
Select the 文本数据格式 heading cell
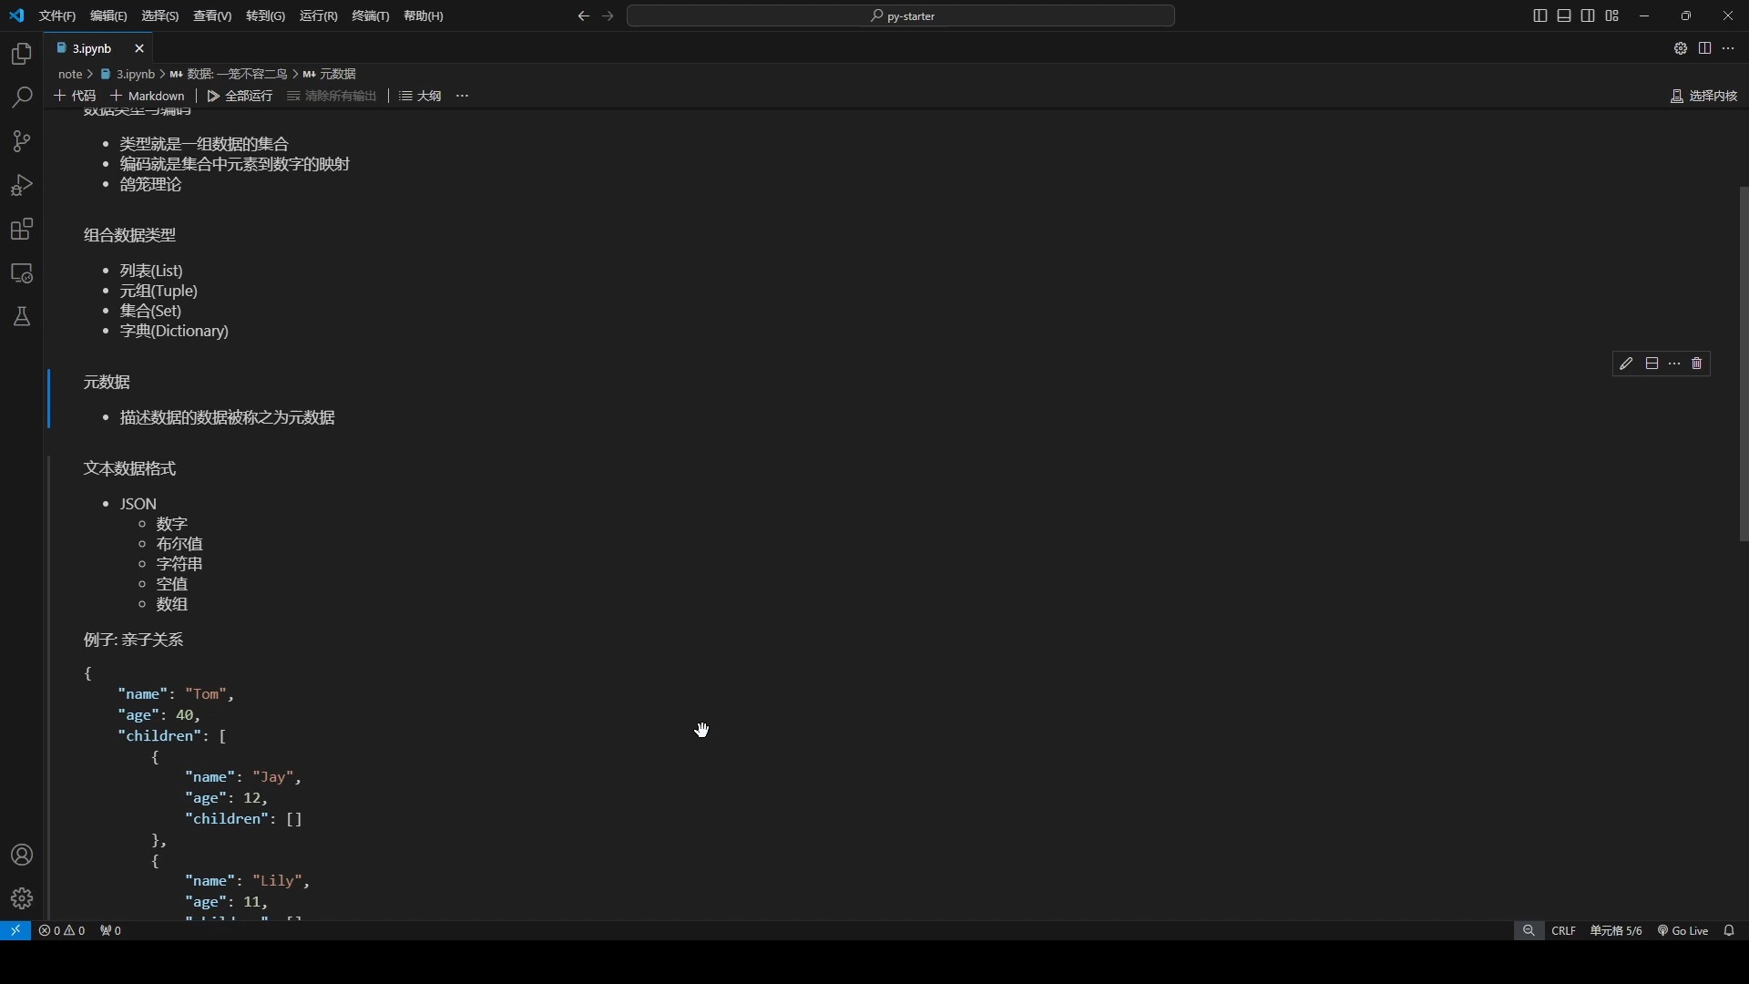129,468
